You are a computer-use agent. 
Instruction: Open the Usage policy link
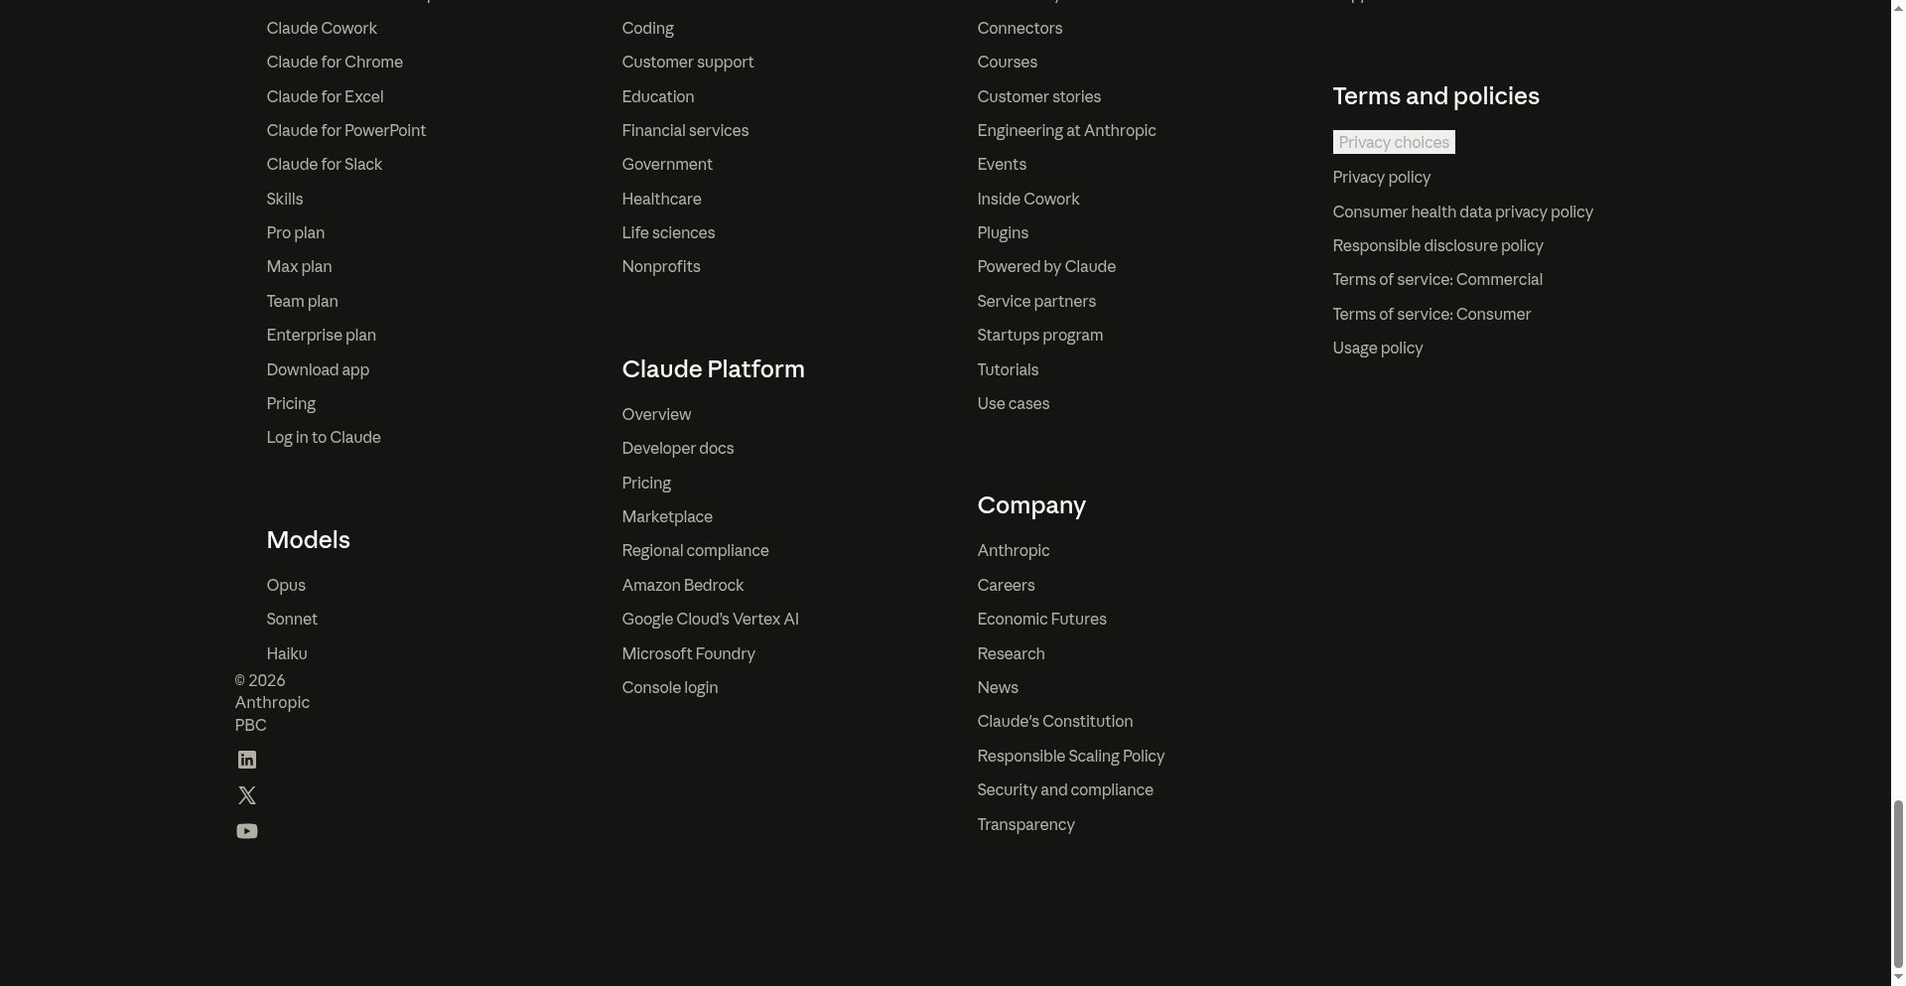pyautogui.click(x=1377, y=348)
